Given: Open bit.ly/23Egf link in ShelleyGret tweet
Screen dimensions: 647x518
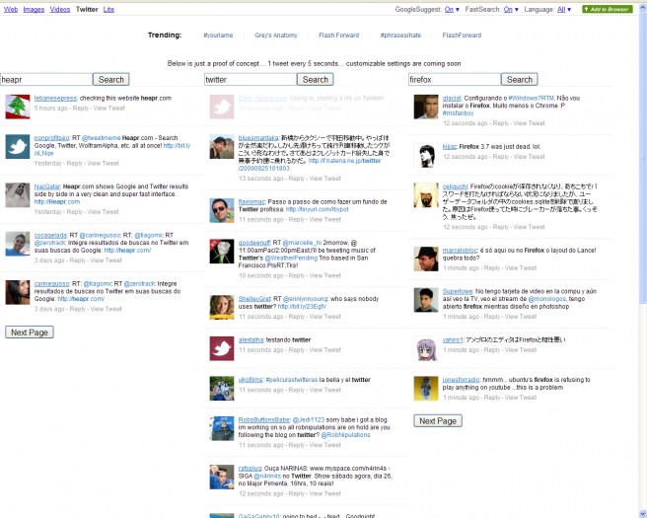Looking at the screenshot, I should (x=302, y=306).
